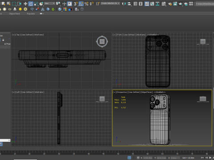Viewport: 214px width, 160px height.
Task: Switch to the Object Paint ribbon tab
Action: [x=14, y=14]
